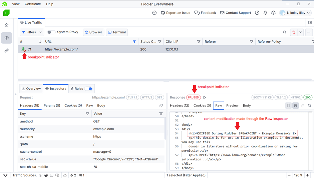This screenshot has height=178, width=314.
Task: Click the notifications bell icon
Action: coord(265,13)
